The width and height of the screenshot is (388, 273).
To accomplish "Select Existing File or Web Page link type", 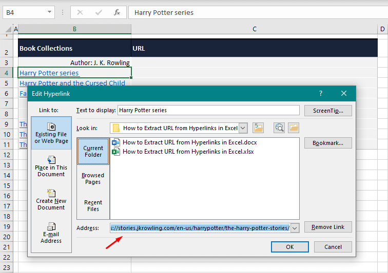I will [x=51, y=133].
